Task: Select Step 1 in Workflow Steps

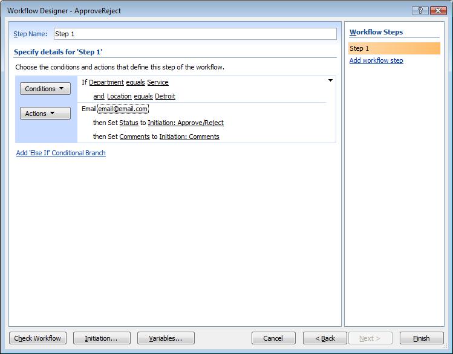Action: click(394, 48)
